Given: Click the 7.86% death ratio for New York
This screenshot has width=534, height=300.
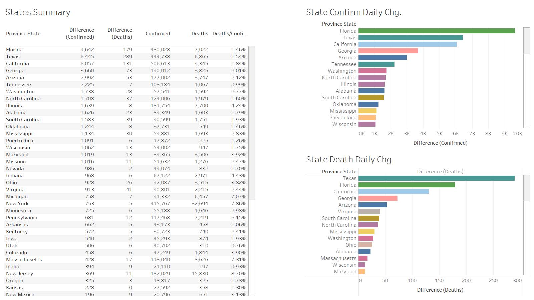Looking at the screenshot, I should [239, 204].
